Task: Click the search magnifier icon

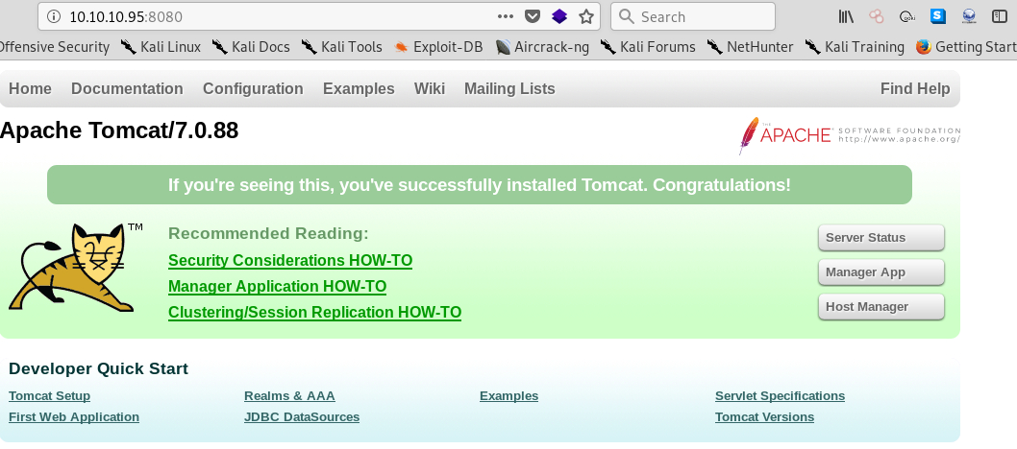Action: [x=626, y=17]
